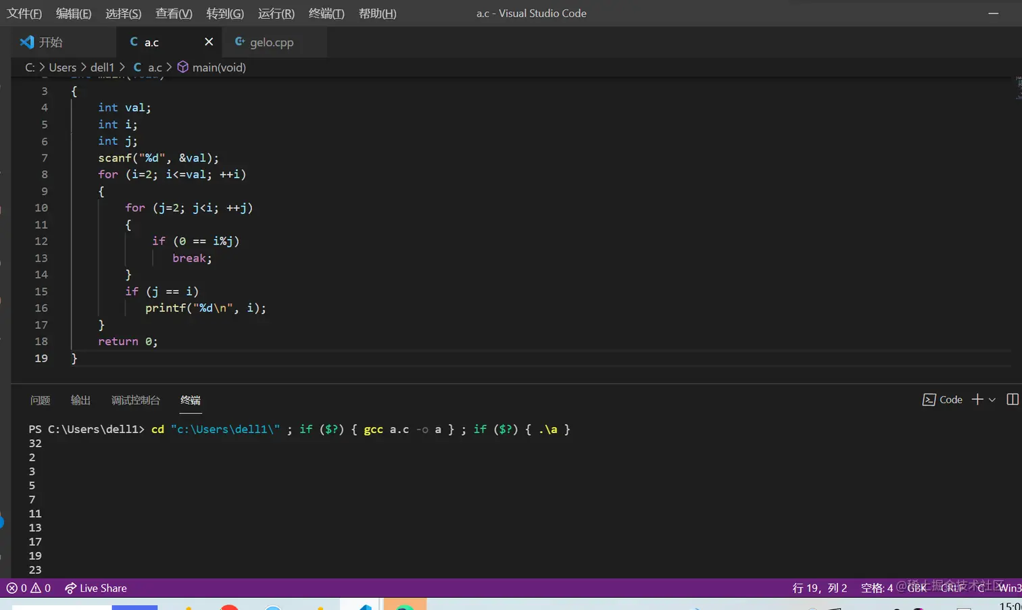Switch to the 输出 panel tab
1022x610 pixels.
point(80,401)
